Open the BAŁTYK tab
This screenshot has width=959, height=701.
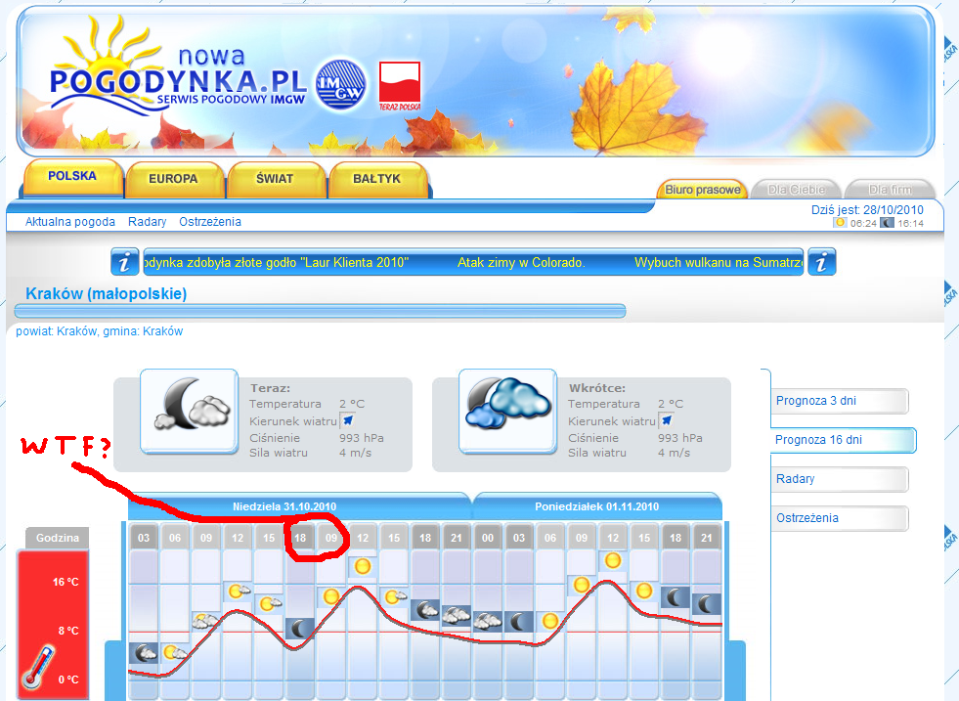376,179
